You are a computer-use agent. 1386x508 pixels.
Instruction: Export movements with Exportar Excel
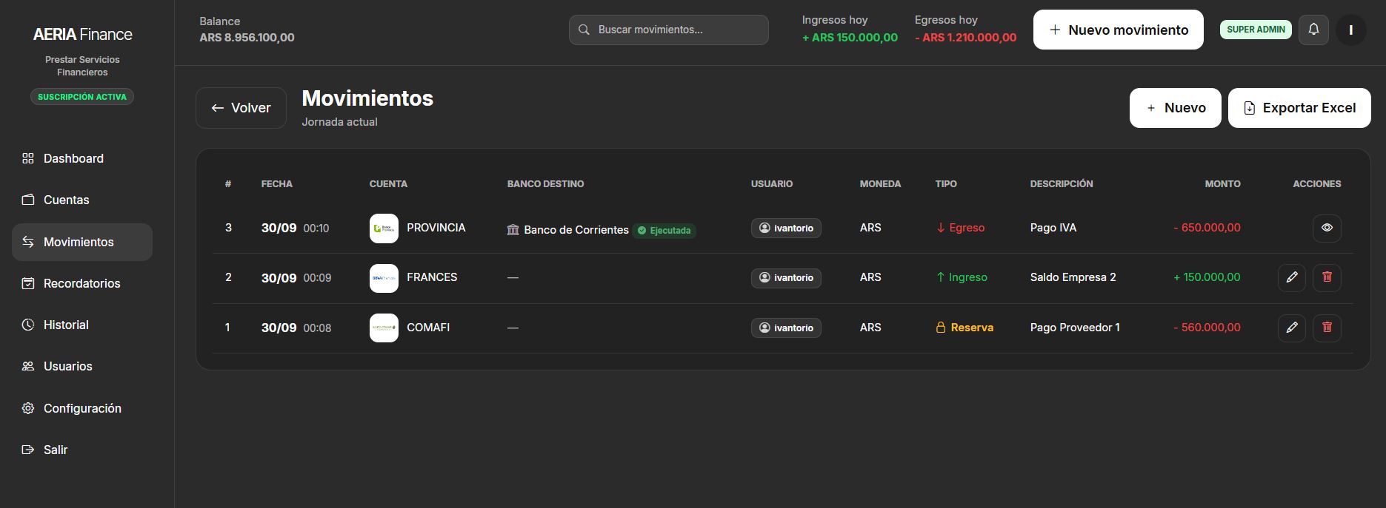click(x=1299, y=108)
